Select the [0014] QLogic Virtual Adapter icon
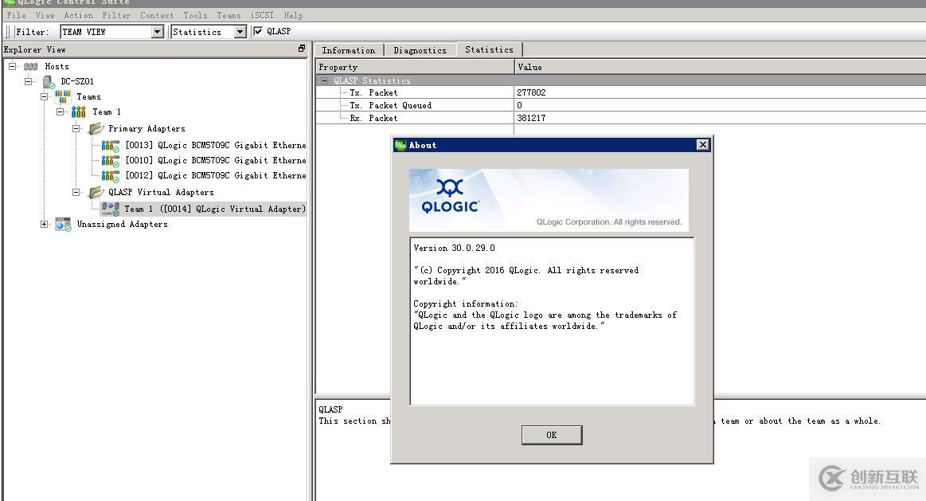 click(x=109, y=209)
